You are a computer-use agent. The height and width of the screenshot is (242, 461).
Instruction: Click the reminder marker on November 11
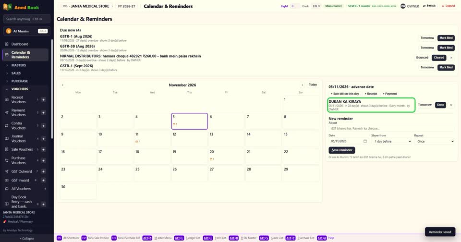point(137,142)
